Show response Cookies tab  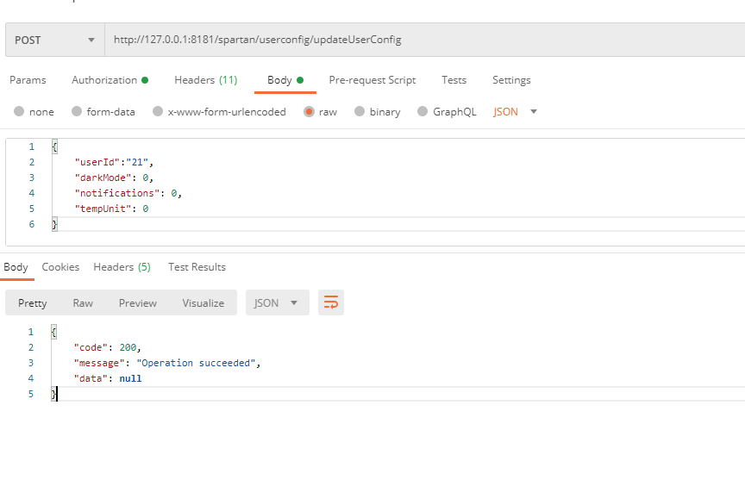pos(60,267)
